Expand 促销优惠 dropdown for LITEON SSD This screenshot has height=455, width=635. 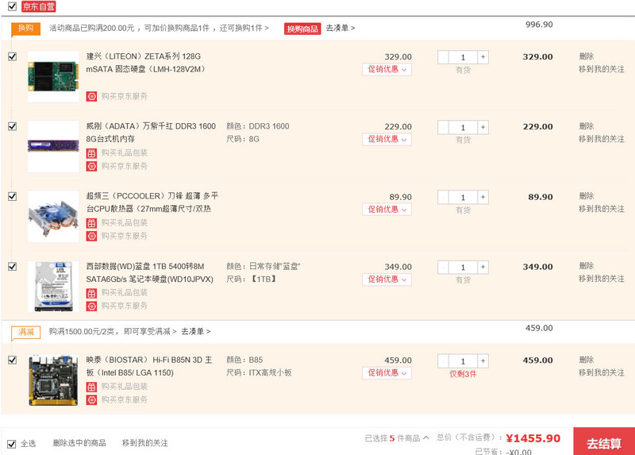pyautogui.click(x=387, y=70)
